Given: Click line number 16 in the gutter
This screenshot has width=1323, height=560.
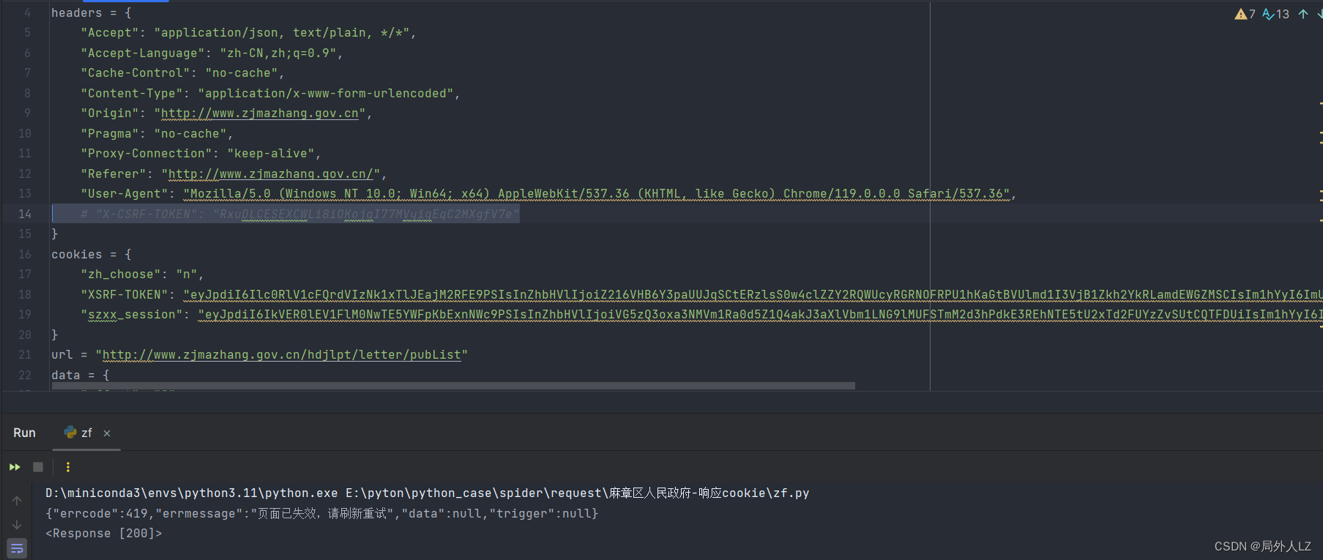Looking at the screenshot, I should (24, 254).
